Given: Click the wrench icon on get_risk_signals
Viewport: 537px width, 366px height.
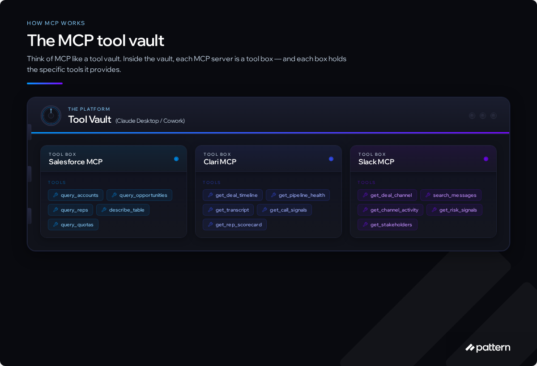Looking at the screenshot, I should [434, 210].
